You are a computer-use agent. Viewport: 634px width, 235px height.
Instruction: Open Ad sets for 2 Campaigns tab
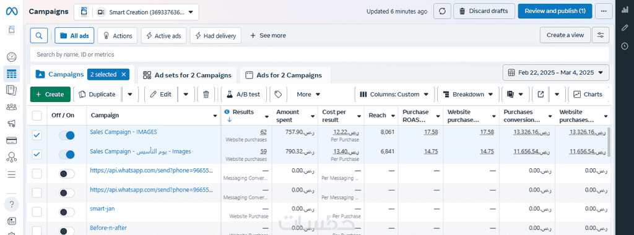tap(187, 75)
